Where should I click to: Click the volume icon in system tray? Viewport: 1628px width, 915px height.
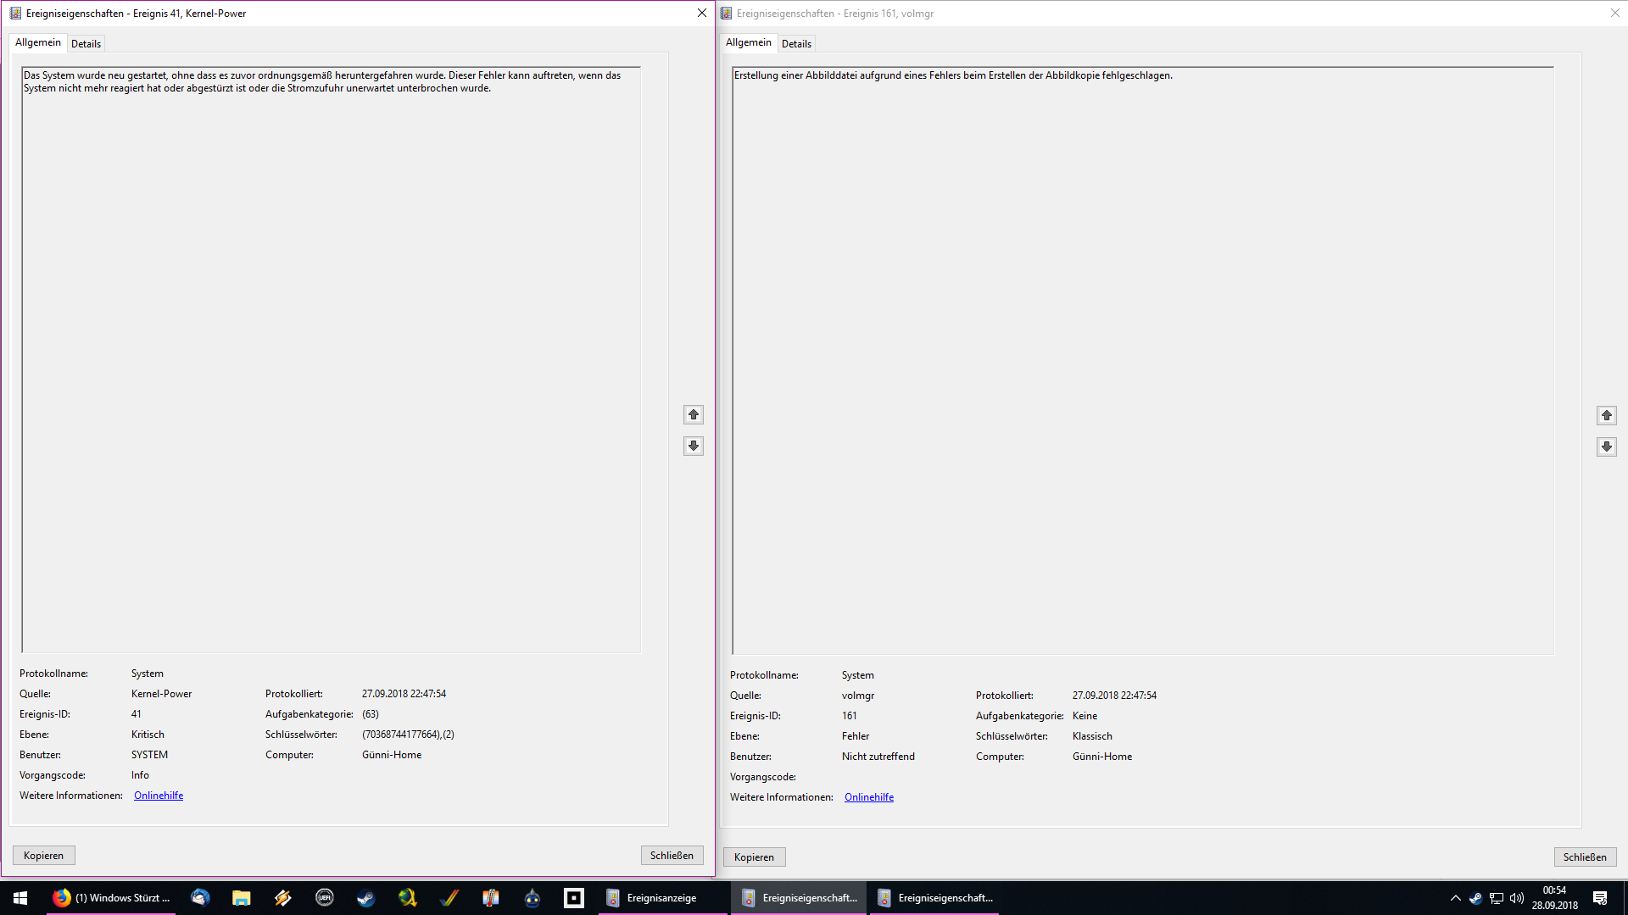[x=1517, y=898]
